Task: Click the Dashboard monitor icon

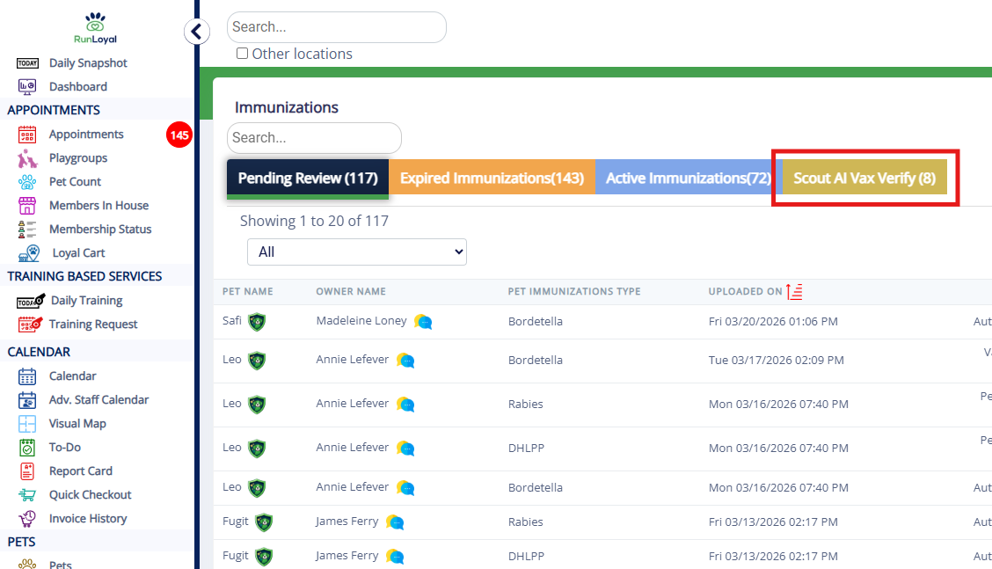Action: 27,87
